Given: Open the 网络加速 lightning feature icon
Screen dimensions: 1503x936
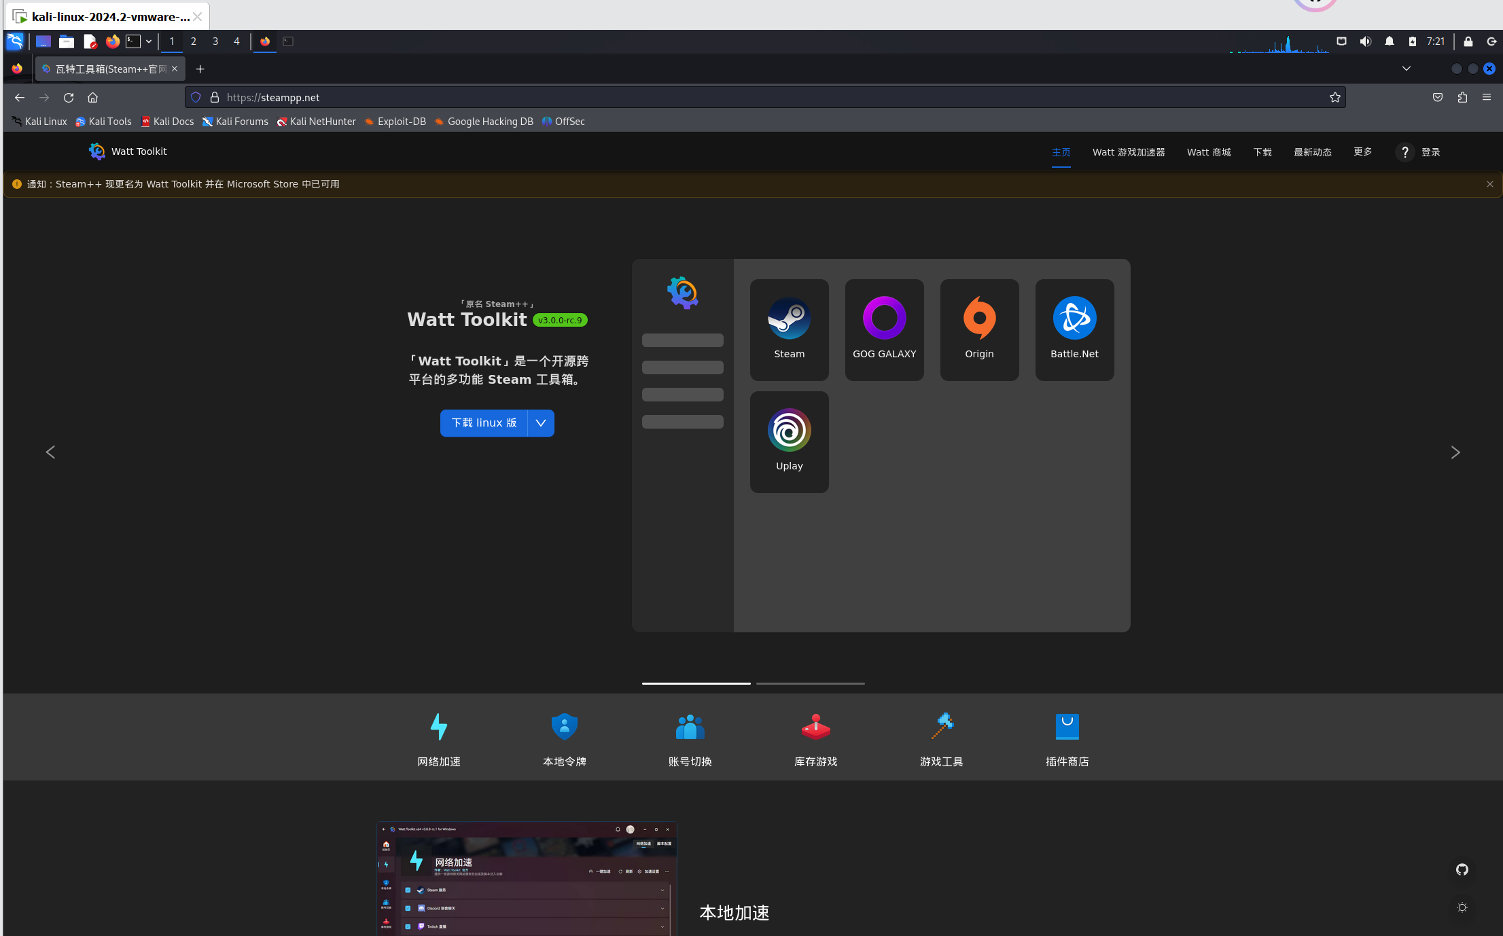Looking at the screenshot, I should pyautogui.click(x=439, y=727).
